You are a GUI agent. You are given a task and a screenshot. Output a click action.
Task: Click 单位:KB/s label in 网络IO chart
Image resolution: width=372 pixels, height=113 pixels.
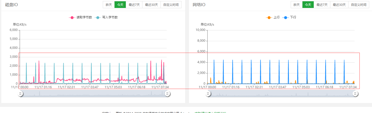click(207, 25)
